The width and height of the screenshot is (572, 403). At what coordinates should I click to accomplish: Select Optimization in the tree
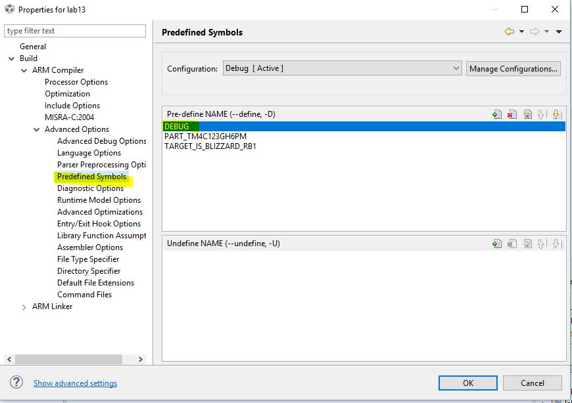point(67,94)
